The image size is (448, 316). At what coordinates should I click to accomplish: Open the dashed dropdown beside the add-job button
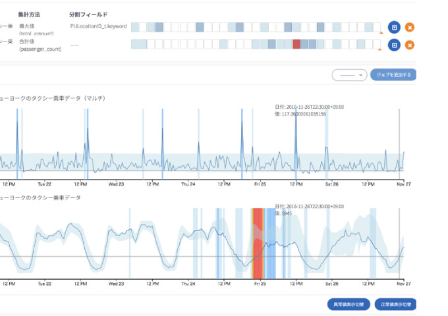(x=349, y=75)
